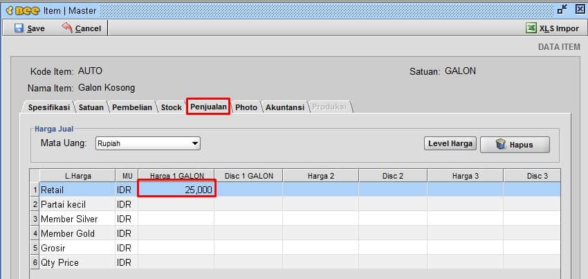Save the item with the Save button
The height and width of the screenshot is (279, 588).
[30, 28]
